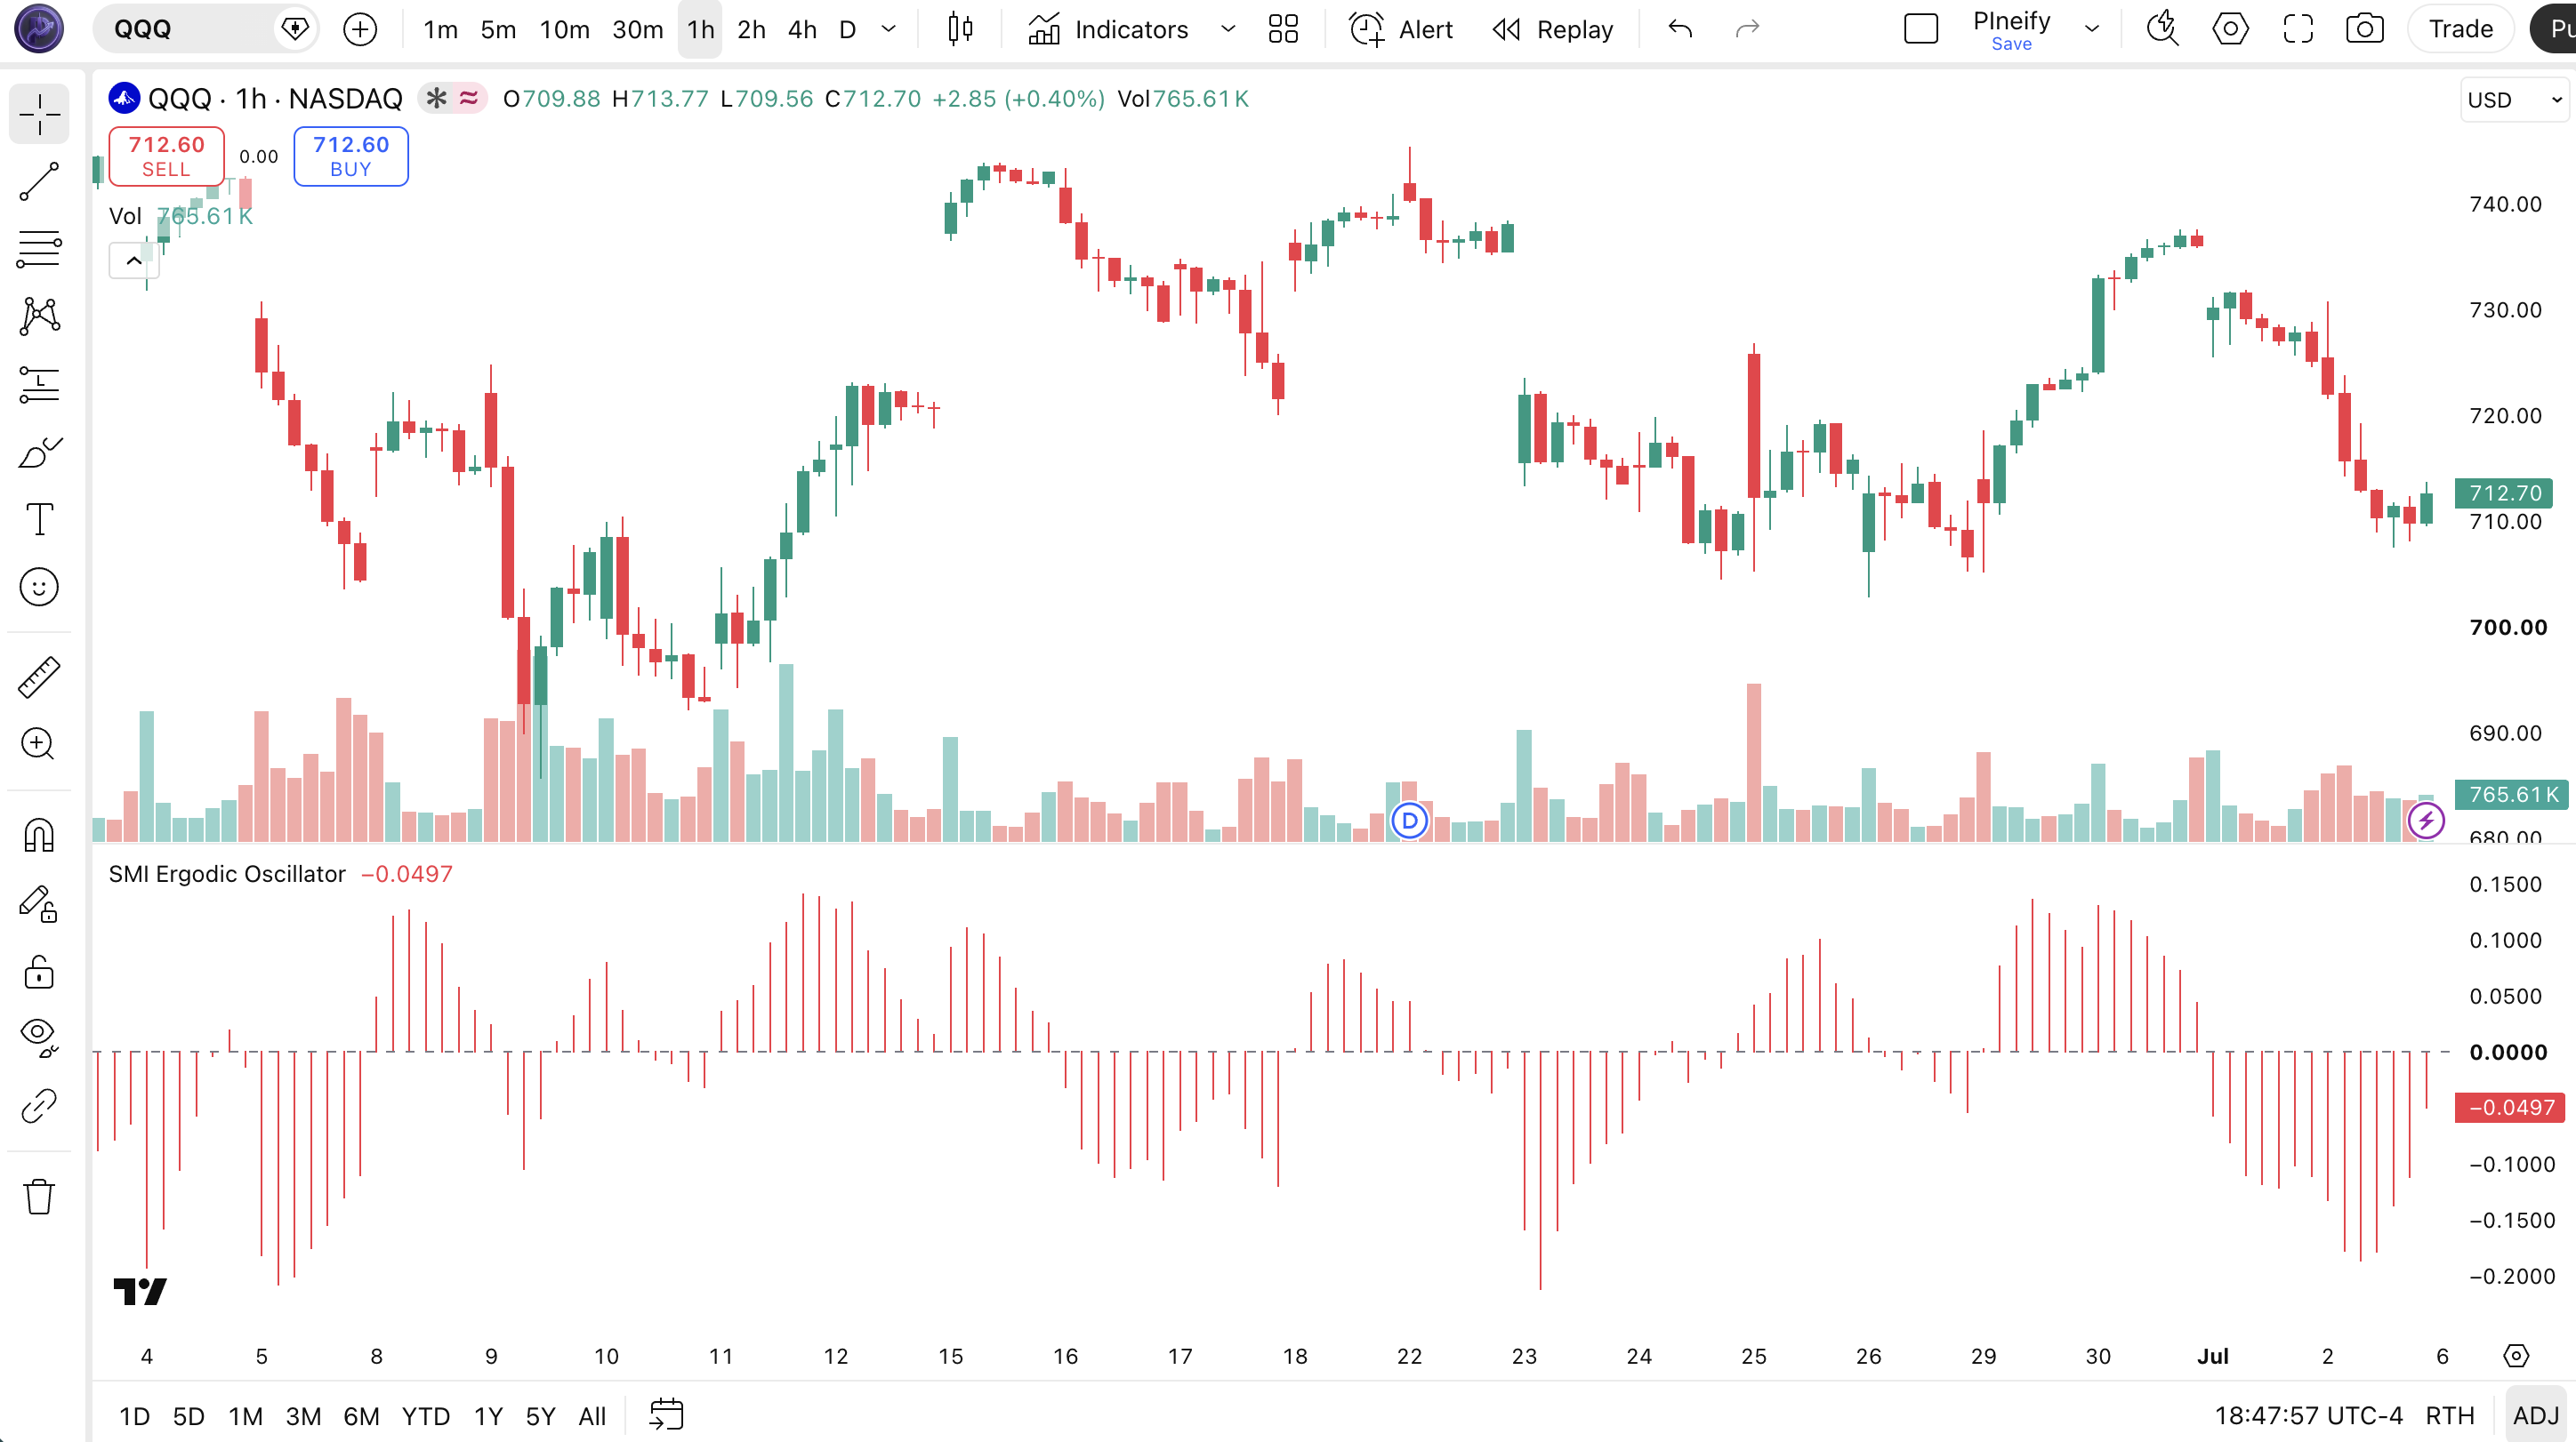Select the brush drawing tool

coord(39,453)
